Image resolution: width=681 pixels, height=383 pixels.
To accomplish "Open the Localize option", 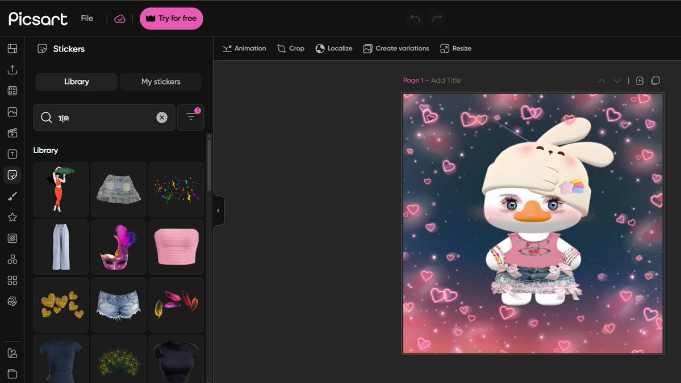I will click(333, 48).
